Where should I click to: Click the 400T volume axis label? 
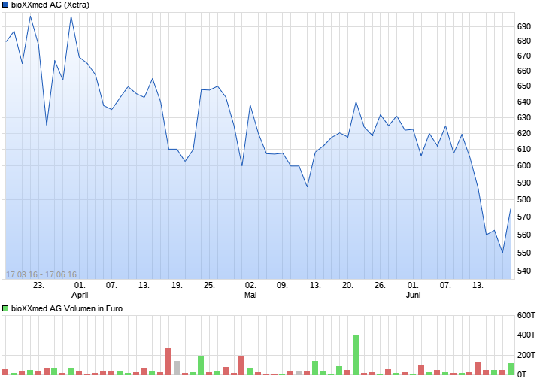526,335
